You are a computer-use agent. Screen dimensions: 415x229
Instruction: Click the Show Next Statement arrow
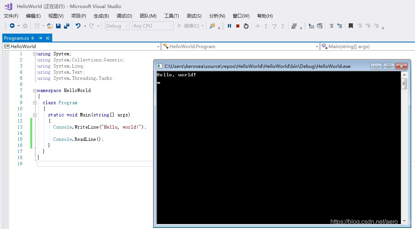click(257, 26)
